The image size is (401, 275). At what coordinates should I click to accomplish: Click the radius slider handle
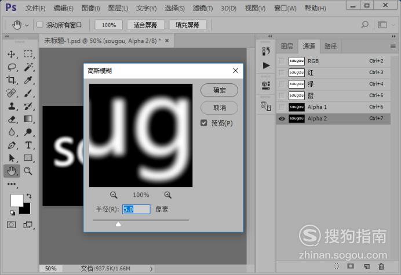[x=118, y=224]
